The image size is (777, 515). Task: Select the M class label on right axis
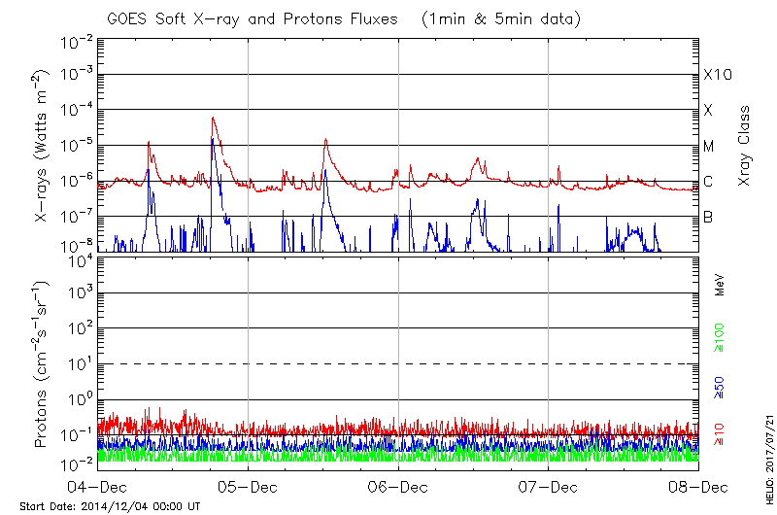(x=709, y=146)
